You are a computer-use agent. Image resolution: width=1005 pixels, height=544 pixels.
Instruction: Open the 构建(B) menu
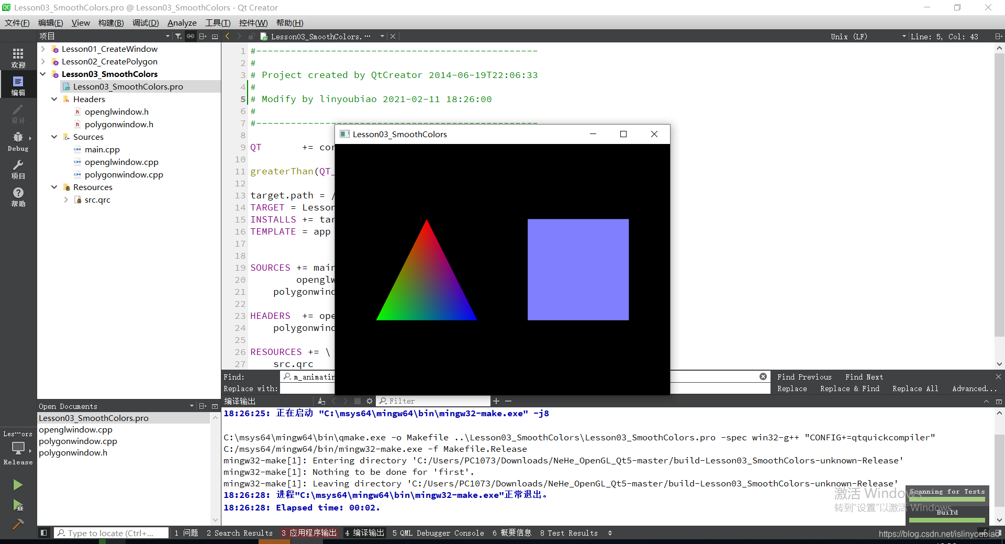pyautogui.click(x=110, y=23)
